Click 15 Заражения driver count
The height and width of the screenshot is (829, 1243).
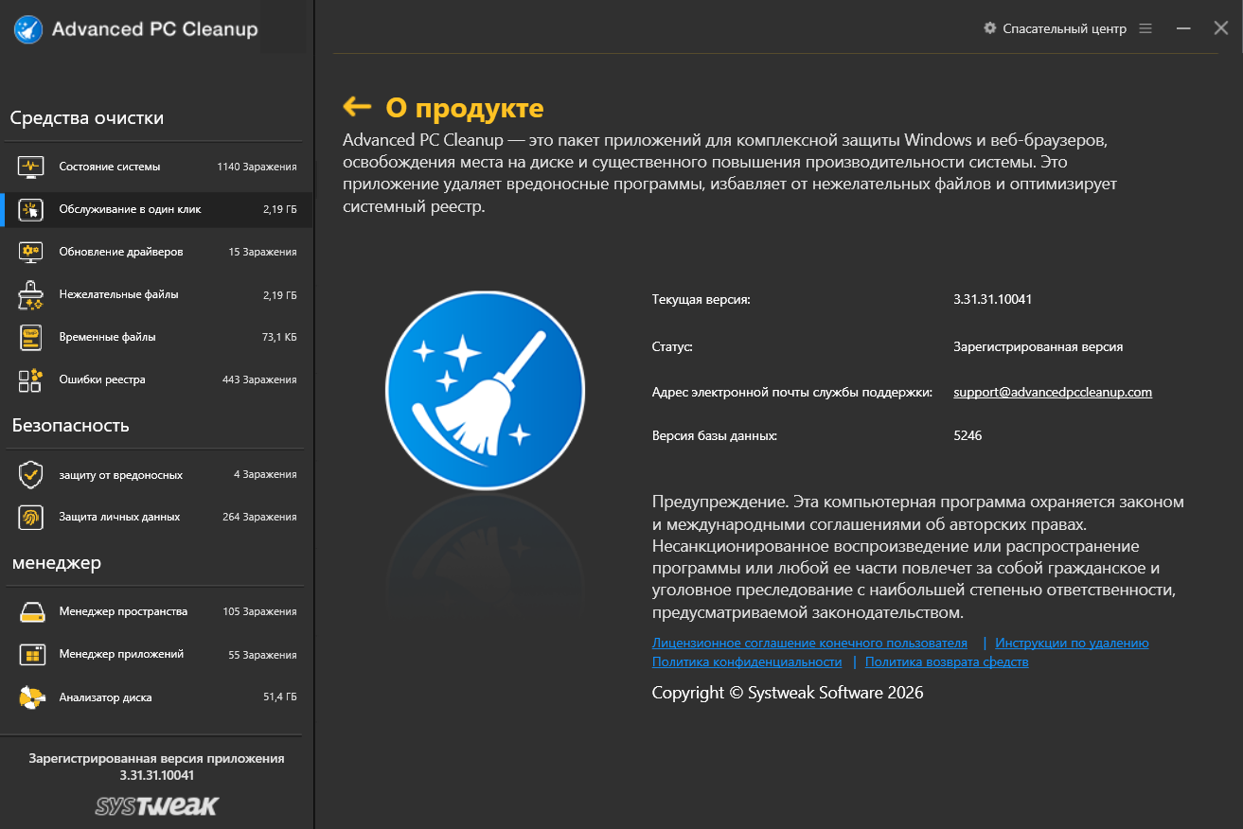[262, 252]
